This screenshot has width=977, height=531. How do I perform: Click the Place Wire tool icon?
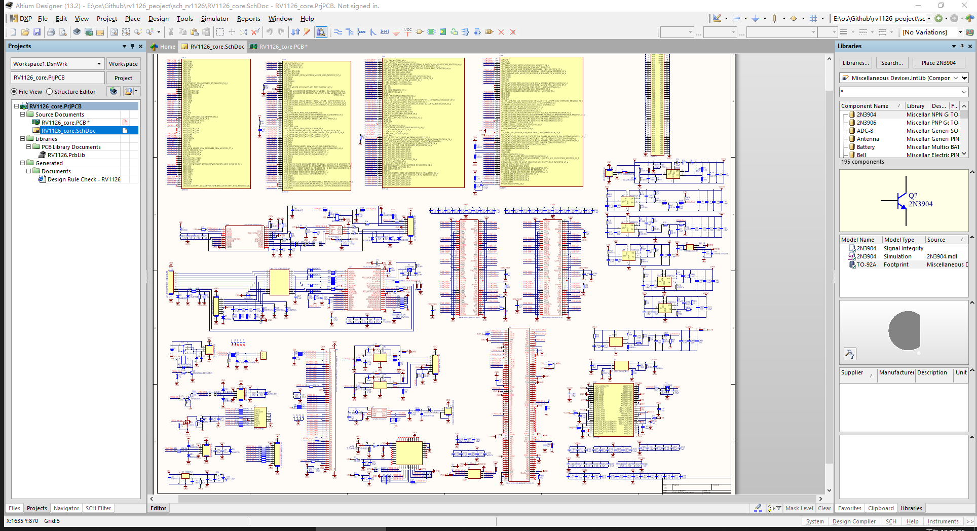pyautogui.click(x=338, y=32)
